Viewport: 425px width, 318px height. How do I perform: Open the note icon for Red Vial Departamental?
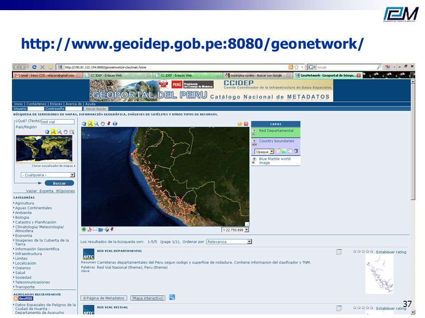[339, 252]
